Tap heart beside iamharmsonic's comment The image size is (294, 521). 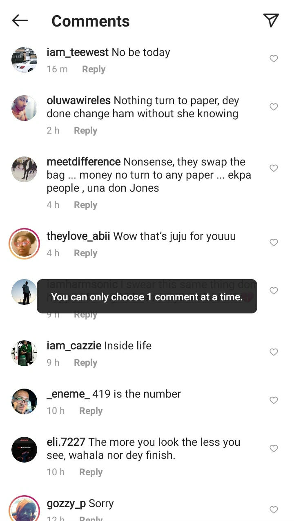(x=274, y=291)
